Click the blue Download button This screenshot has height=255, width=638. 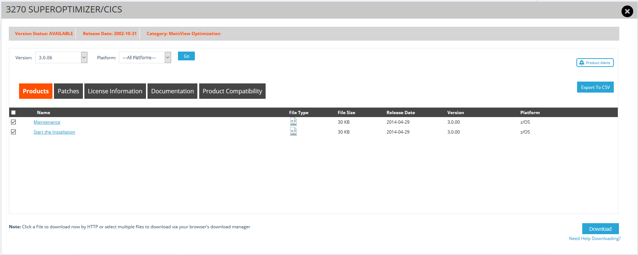tap(600, 229)
